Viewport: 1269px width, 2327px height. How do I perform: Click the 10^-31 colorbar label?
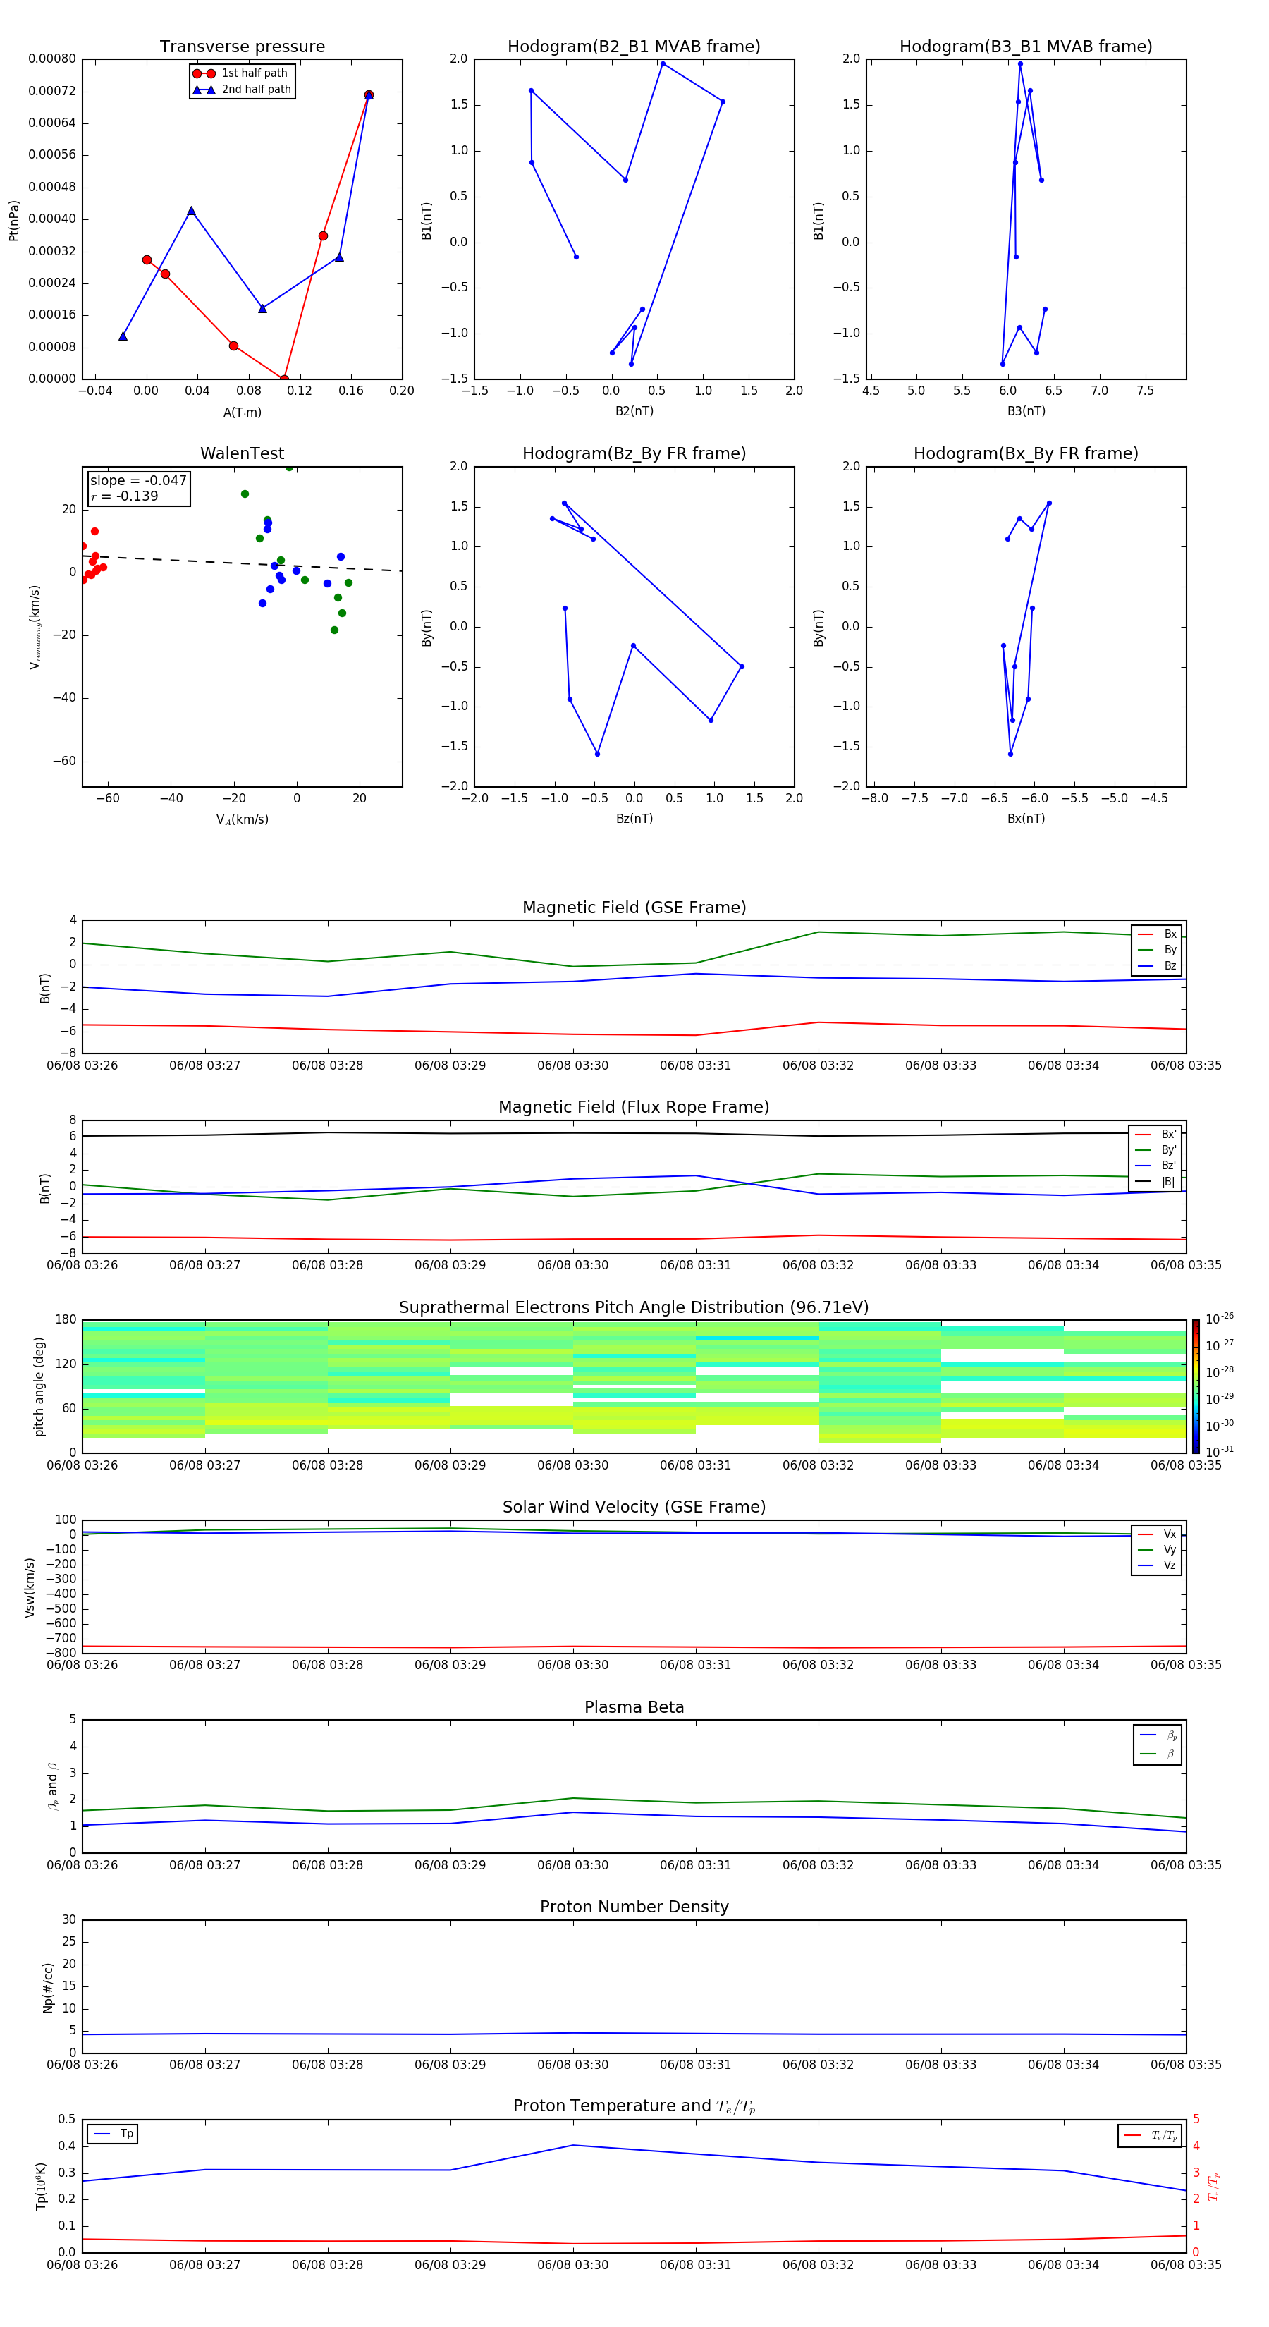1220,1452
